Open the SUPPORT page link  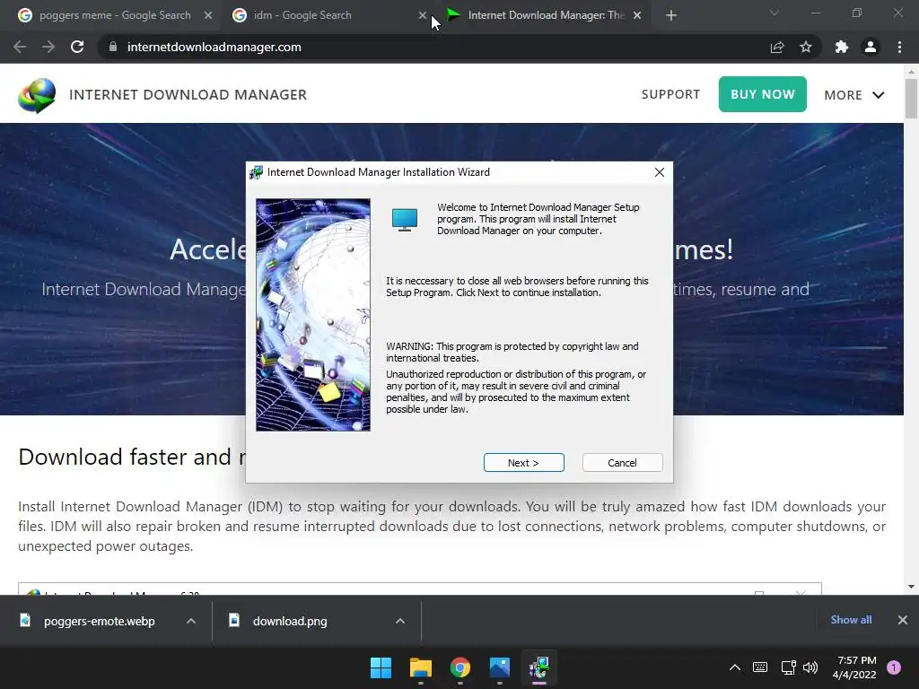(670, 94)
